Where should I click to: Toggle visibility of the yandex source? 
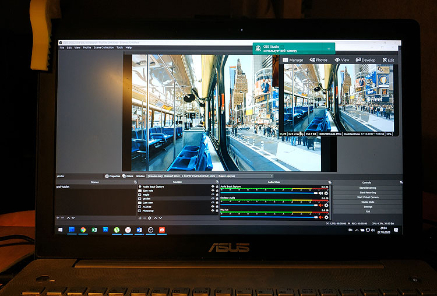(x=212, y=199)
